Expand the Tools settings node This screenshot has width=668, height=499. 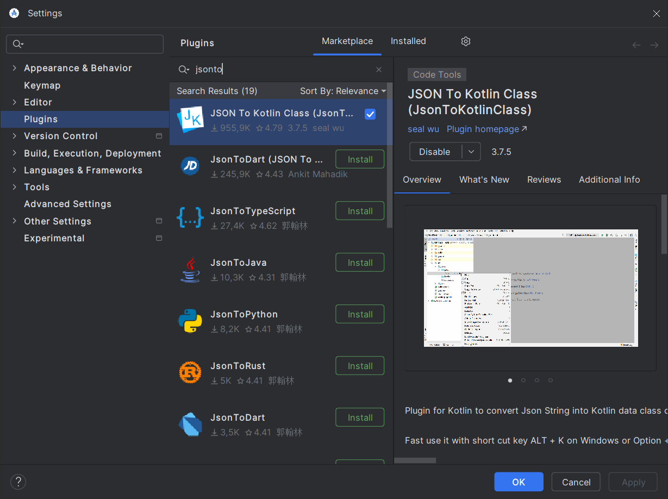15,187
